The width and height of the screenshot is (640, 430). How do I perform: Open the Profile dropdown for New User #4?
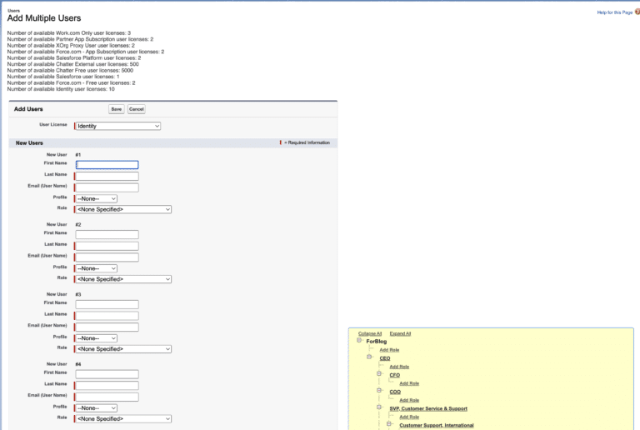[x=97, y=408]
